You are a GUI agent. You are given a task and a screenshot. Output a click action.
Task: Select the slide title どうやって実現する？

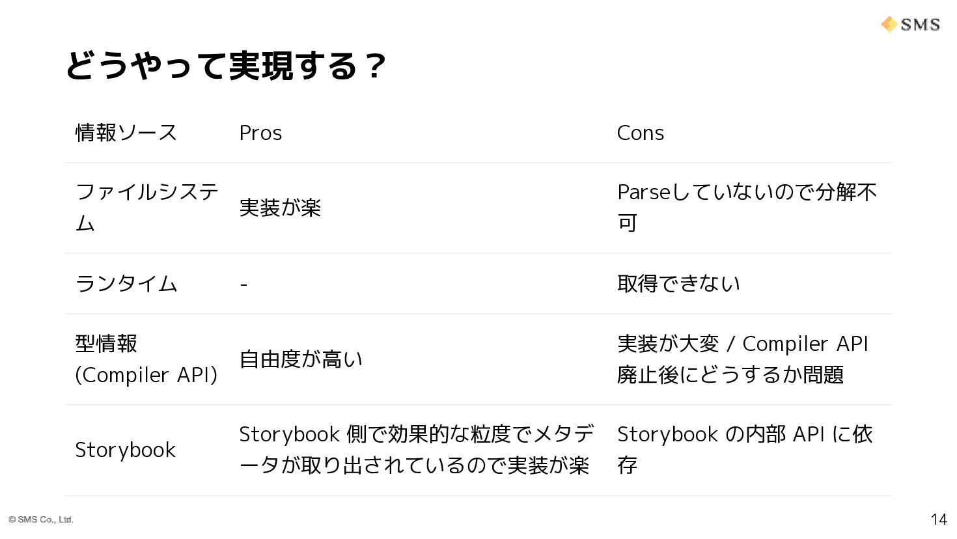tap(226, 66)
